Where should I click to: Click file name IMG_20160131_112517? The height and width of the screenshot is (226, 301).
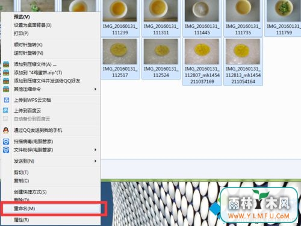(120, 72)
